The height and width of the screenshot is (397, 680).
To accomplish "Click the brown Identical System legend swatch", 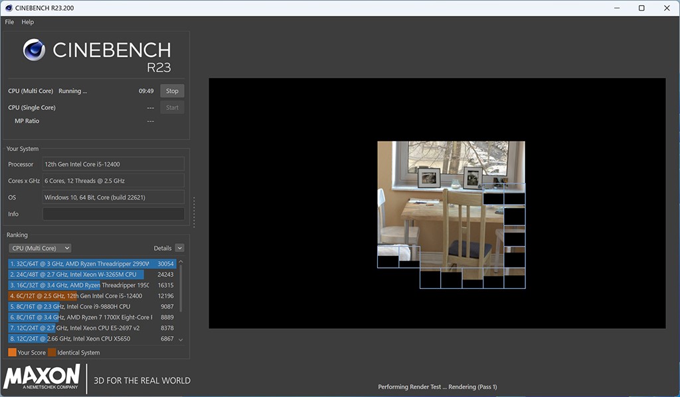I will click(52, 353).
